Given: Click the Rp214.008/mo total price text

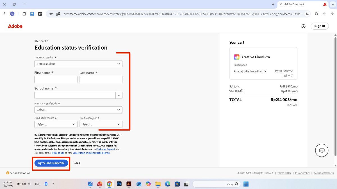Looking at the screenshot, I should click(284, 100).
